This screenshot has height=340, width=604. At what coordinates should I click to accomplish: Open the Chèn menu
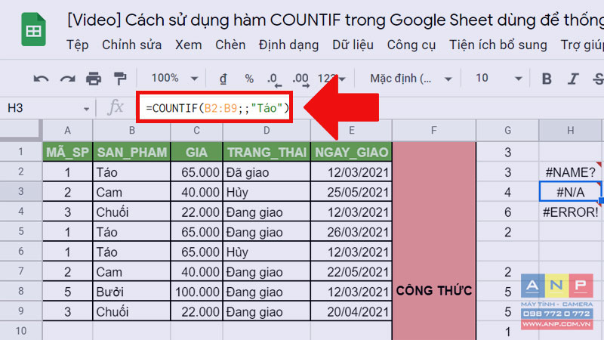230,45
